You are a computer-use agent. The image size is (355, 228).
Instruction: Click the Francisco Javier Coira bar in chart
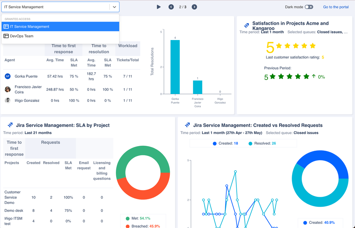click(198, 87)
